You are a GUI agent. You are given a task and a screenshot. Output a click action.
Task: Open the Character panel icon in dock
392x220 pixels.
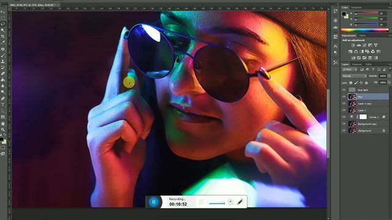point(336,46)
